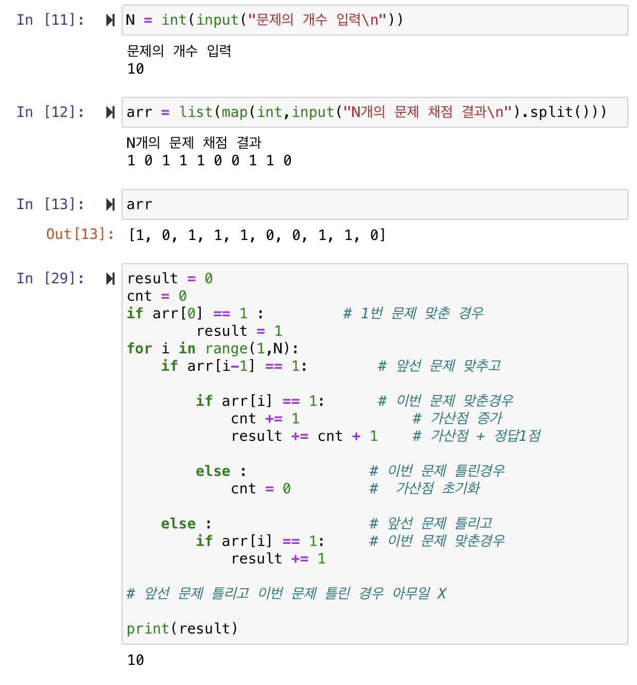Select the In [13]: prompt label
637x685 pixels.
pos(50,204)
